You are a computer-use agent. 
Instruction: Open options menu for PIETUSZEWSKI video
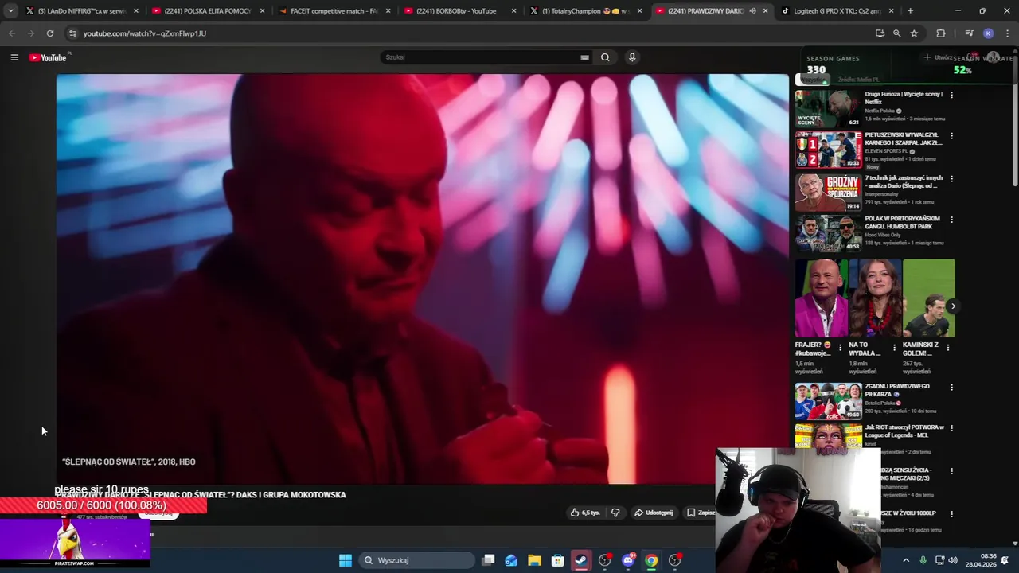click(x=951, y=136)
